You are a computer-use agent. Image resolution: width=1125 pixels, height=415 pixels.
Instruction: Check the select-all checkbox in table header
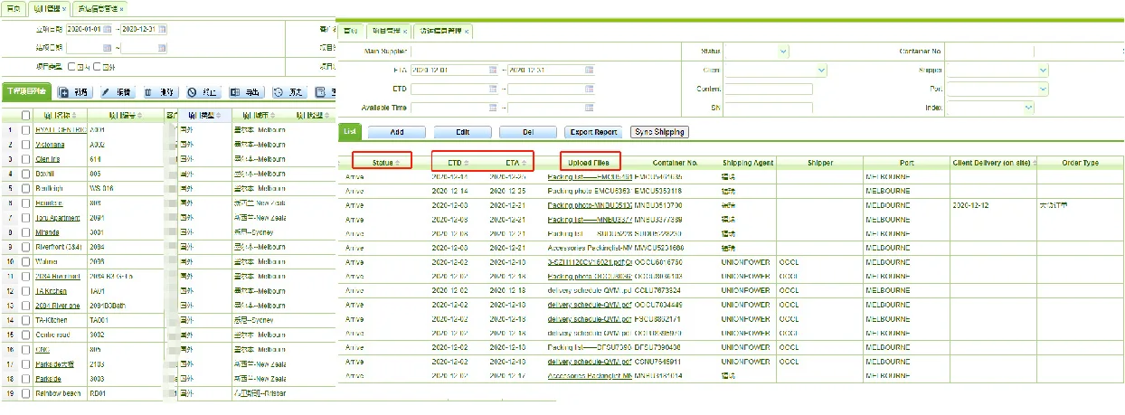[25, 116]
